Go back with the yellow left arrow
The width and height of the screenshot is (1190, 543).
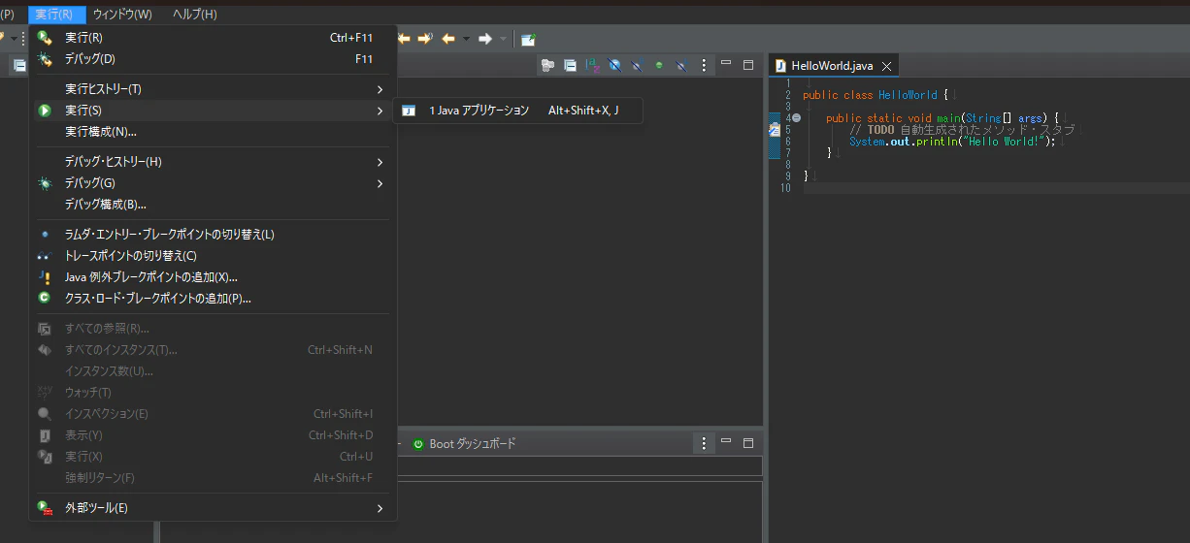tap(448, 39)
